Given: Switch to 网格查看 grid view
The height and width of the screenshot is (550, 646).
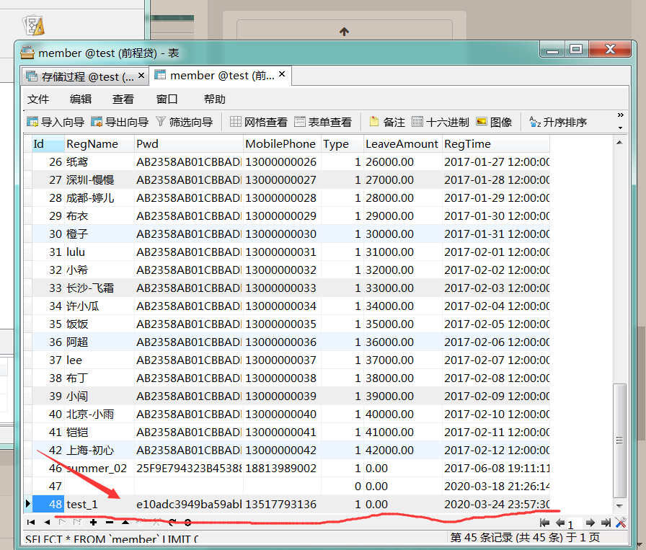Looking at the screenshot, I should point(259,122).
